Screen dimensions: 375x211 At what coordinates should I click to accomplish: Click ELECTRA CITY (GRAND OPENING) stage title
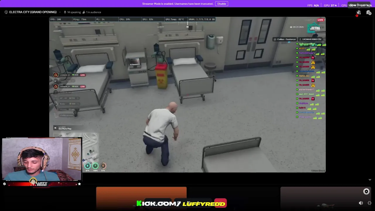tap(33, 12)
